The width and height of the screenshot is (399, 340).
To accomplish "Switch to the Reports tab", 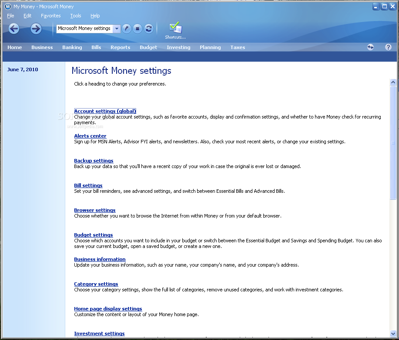I will 121,47.
